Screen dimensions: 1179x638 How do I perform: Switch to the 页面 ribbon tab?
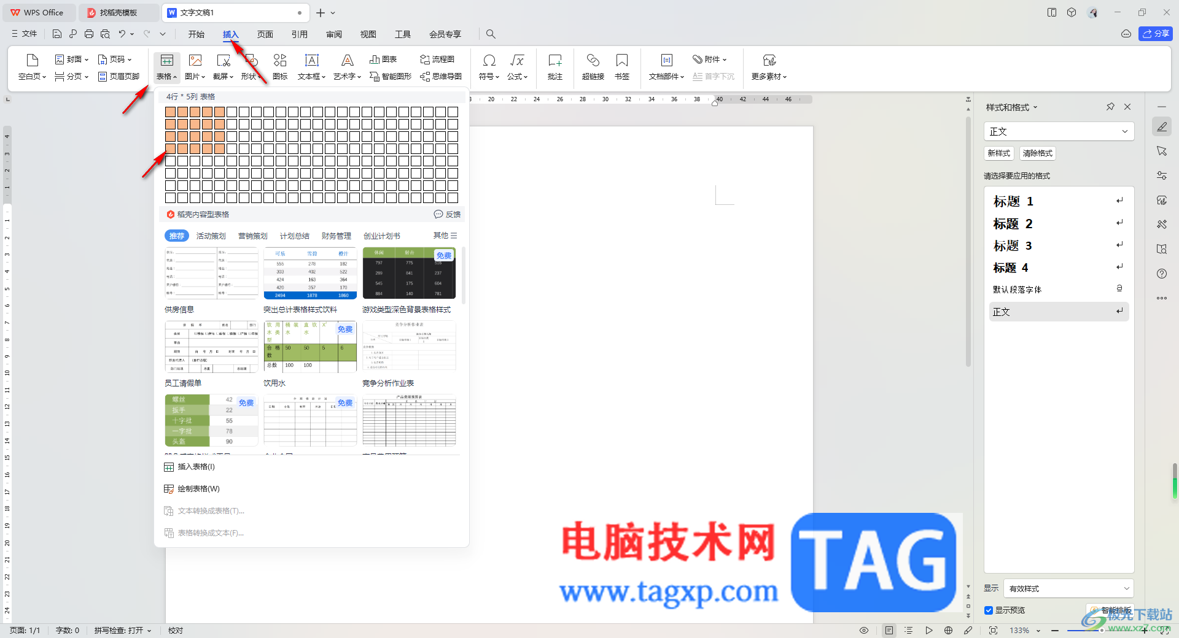pyautogui.click(x=265, y=34)
